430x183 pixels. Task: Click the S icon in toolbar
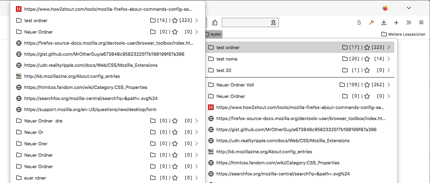tap(359, 22)
